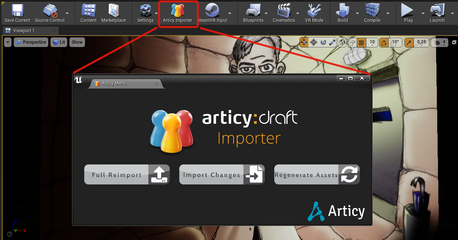Toggle scale snapping in viewport

[x=409, y=42]
